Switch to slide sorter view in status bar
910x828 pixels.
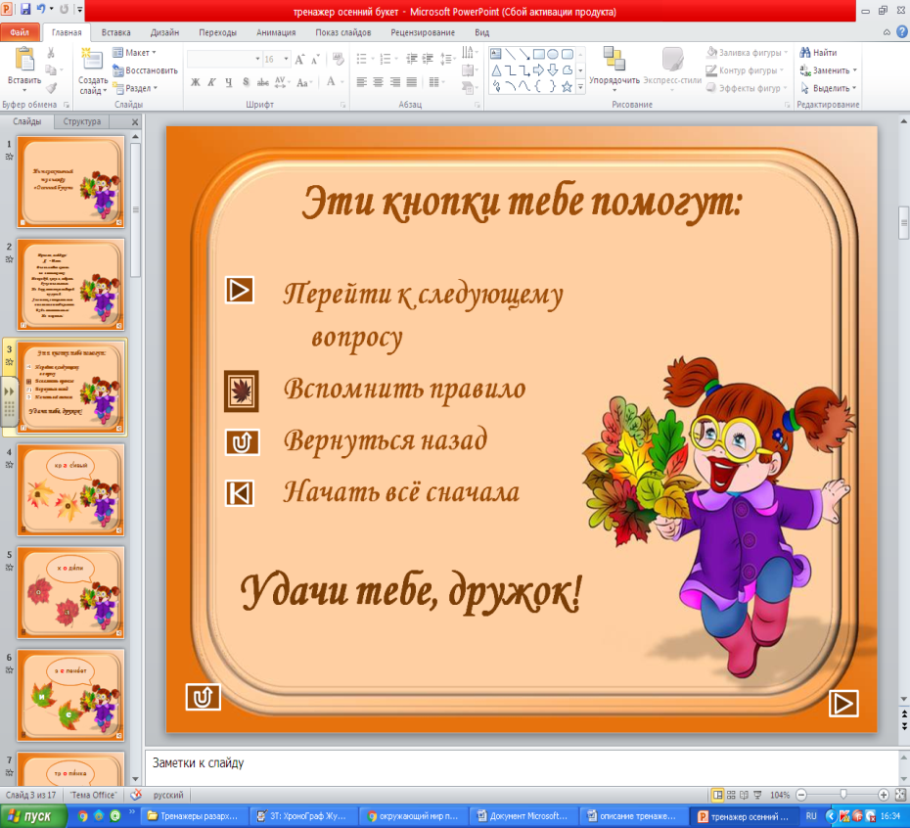pyautogui.click(x=731, y=795)
